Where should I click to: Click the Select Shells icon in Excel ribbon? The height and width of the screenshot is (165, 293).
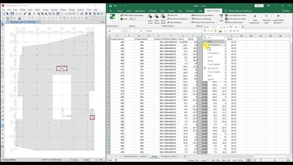point(163,16)
